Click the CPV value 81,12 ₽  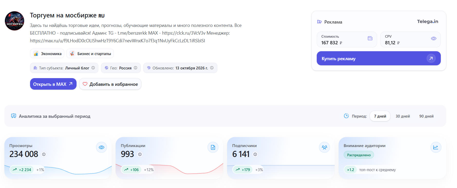click(x=392, y=43)
